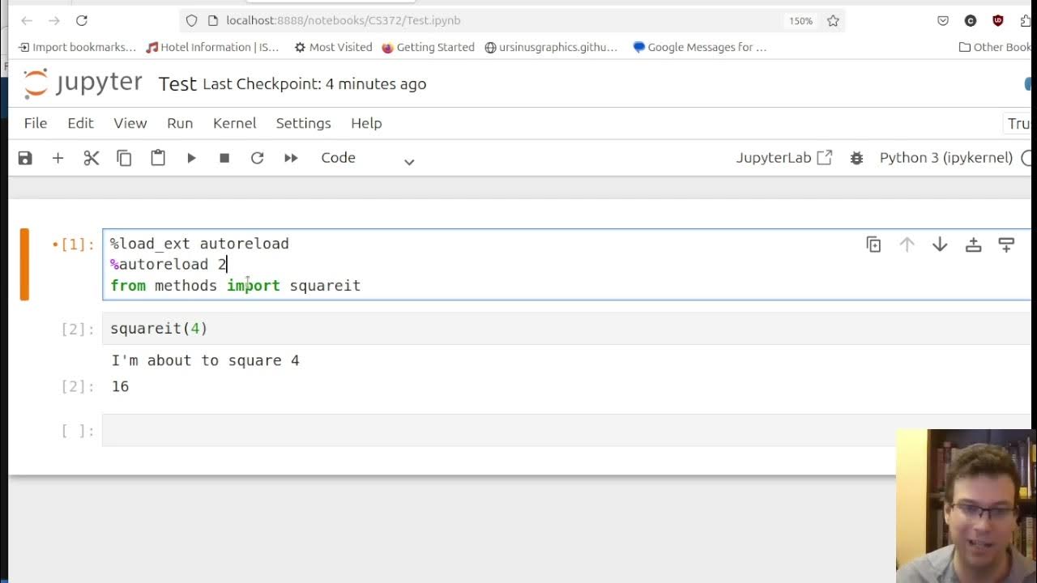The width and height of the screenshot is (1037, 583).
Task: Interrupt the kernel with the stop icon
Action: 224,158
